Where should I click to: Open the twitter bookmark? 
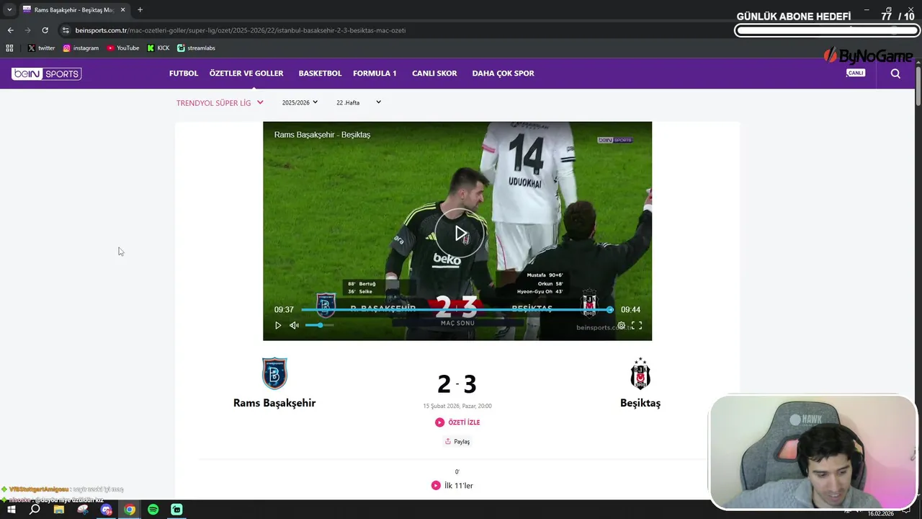coord(41,48)
